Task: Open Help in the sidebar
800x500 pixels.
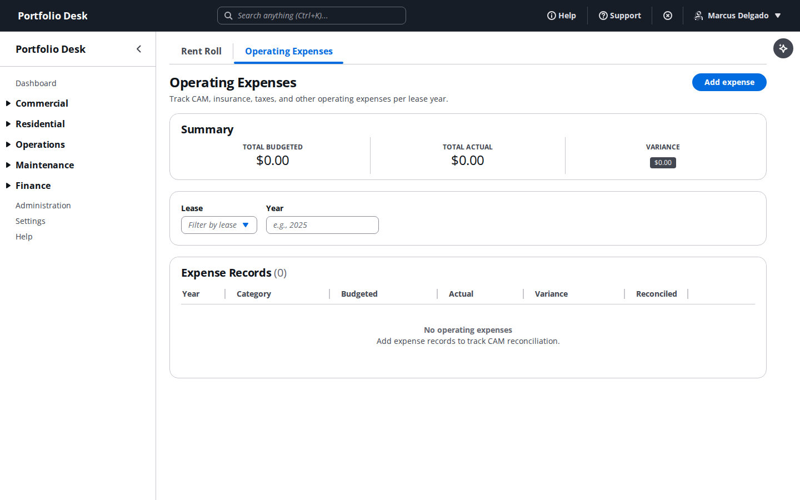Action: click(24, 237)
